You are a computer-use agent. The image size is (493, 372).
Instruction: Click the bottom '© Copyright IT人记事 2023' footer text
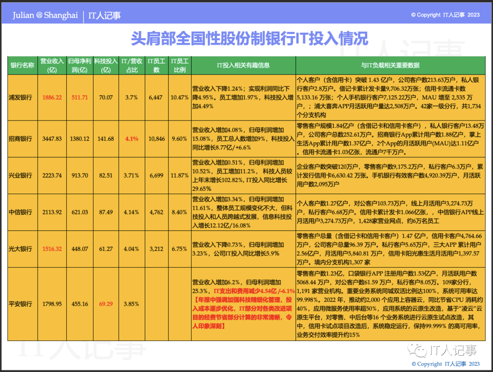click(446, 364)
